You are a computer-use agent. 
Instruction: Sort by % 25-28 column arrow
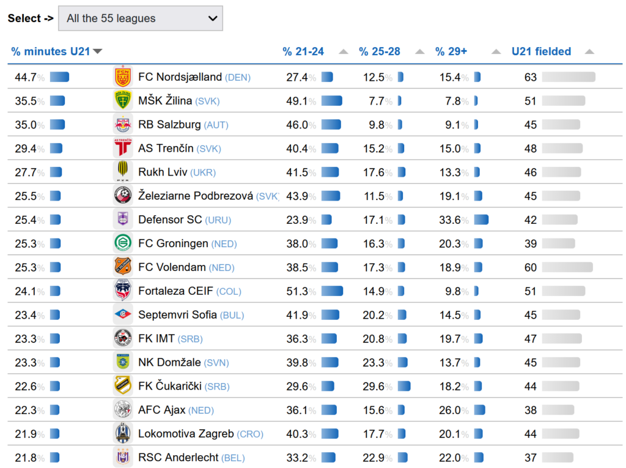pos(419,52)
